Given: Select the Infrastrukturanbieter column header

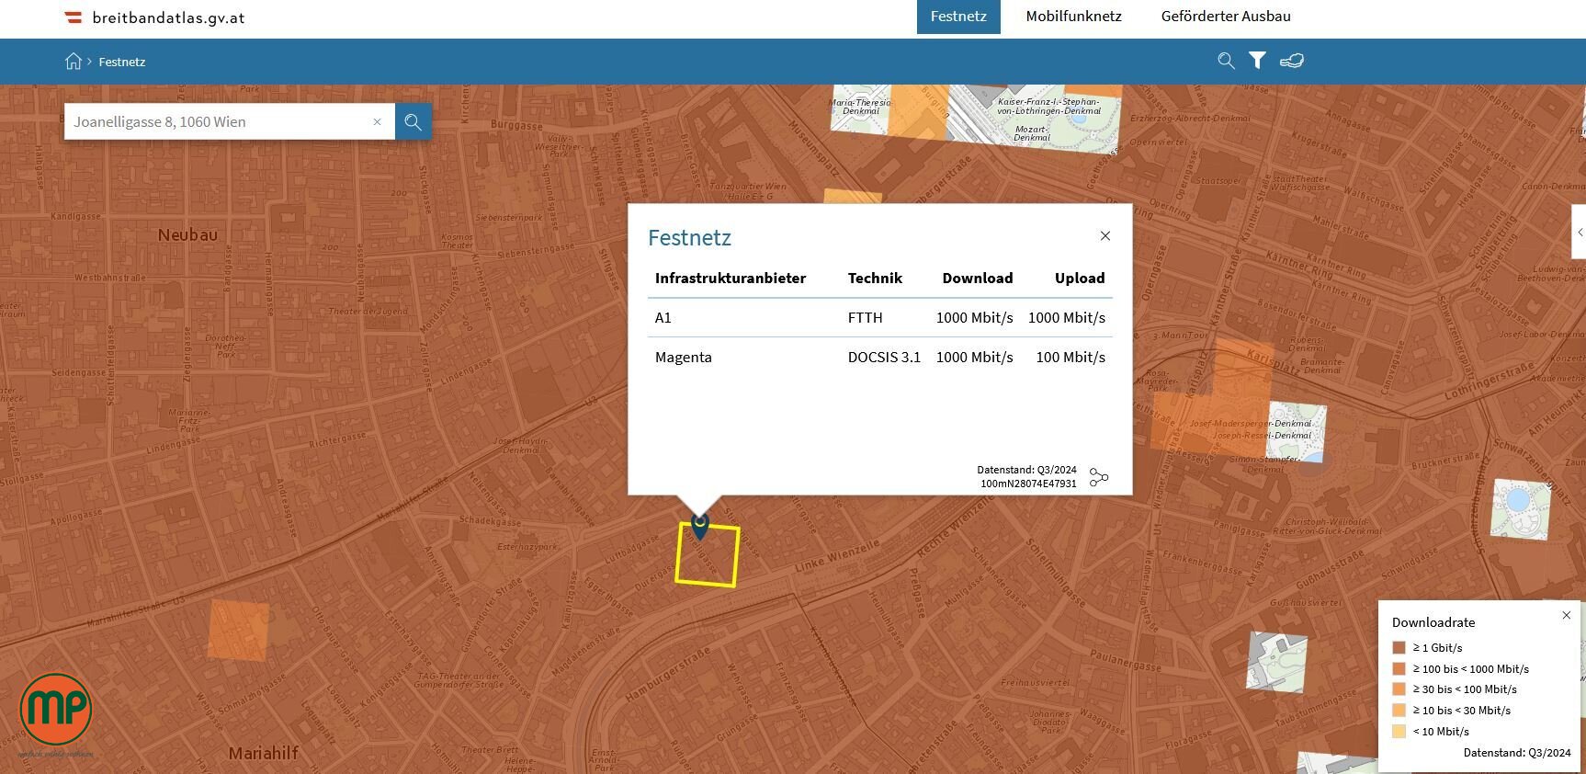Looking at the screenshot, I should click(x=731, y=278).
